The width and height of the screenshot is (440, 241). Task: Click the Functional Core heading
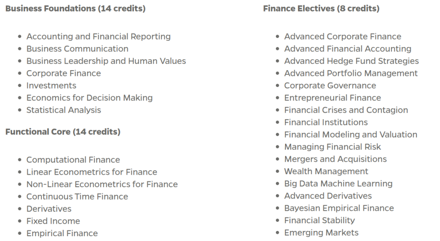pyautogui.click(x=63, y=132)
